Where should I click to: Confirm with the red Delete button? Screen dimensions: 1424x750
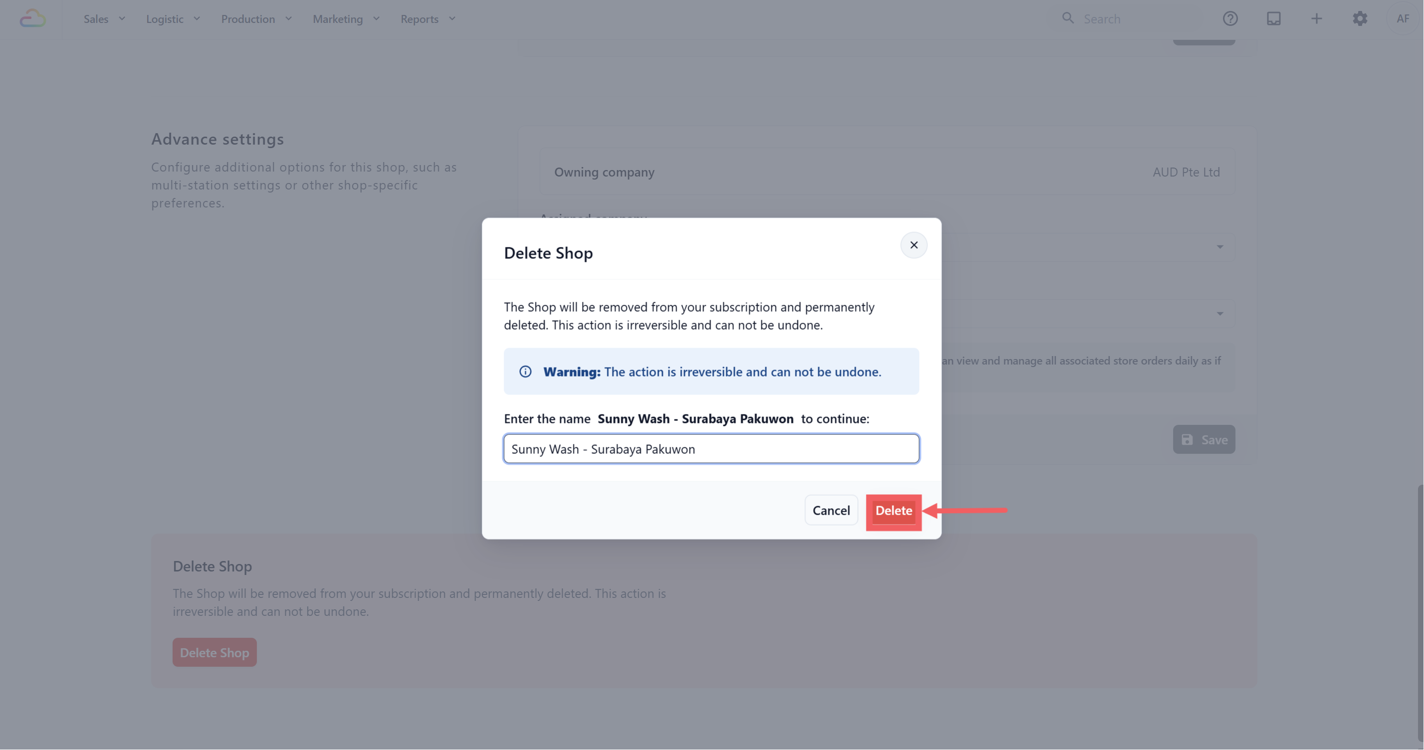coord(894,510)
